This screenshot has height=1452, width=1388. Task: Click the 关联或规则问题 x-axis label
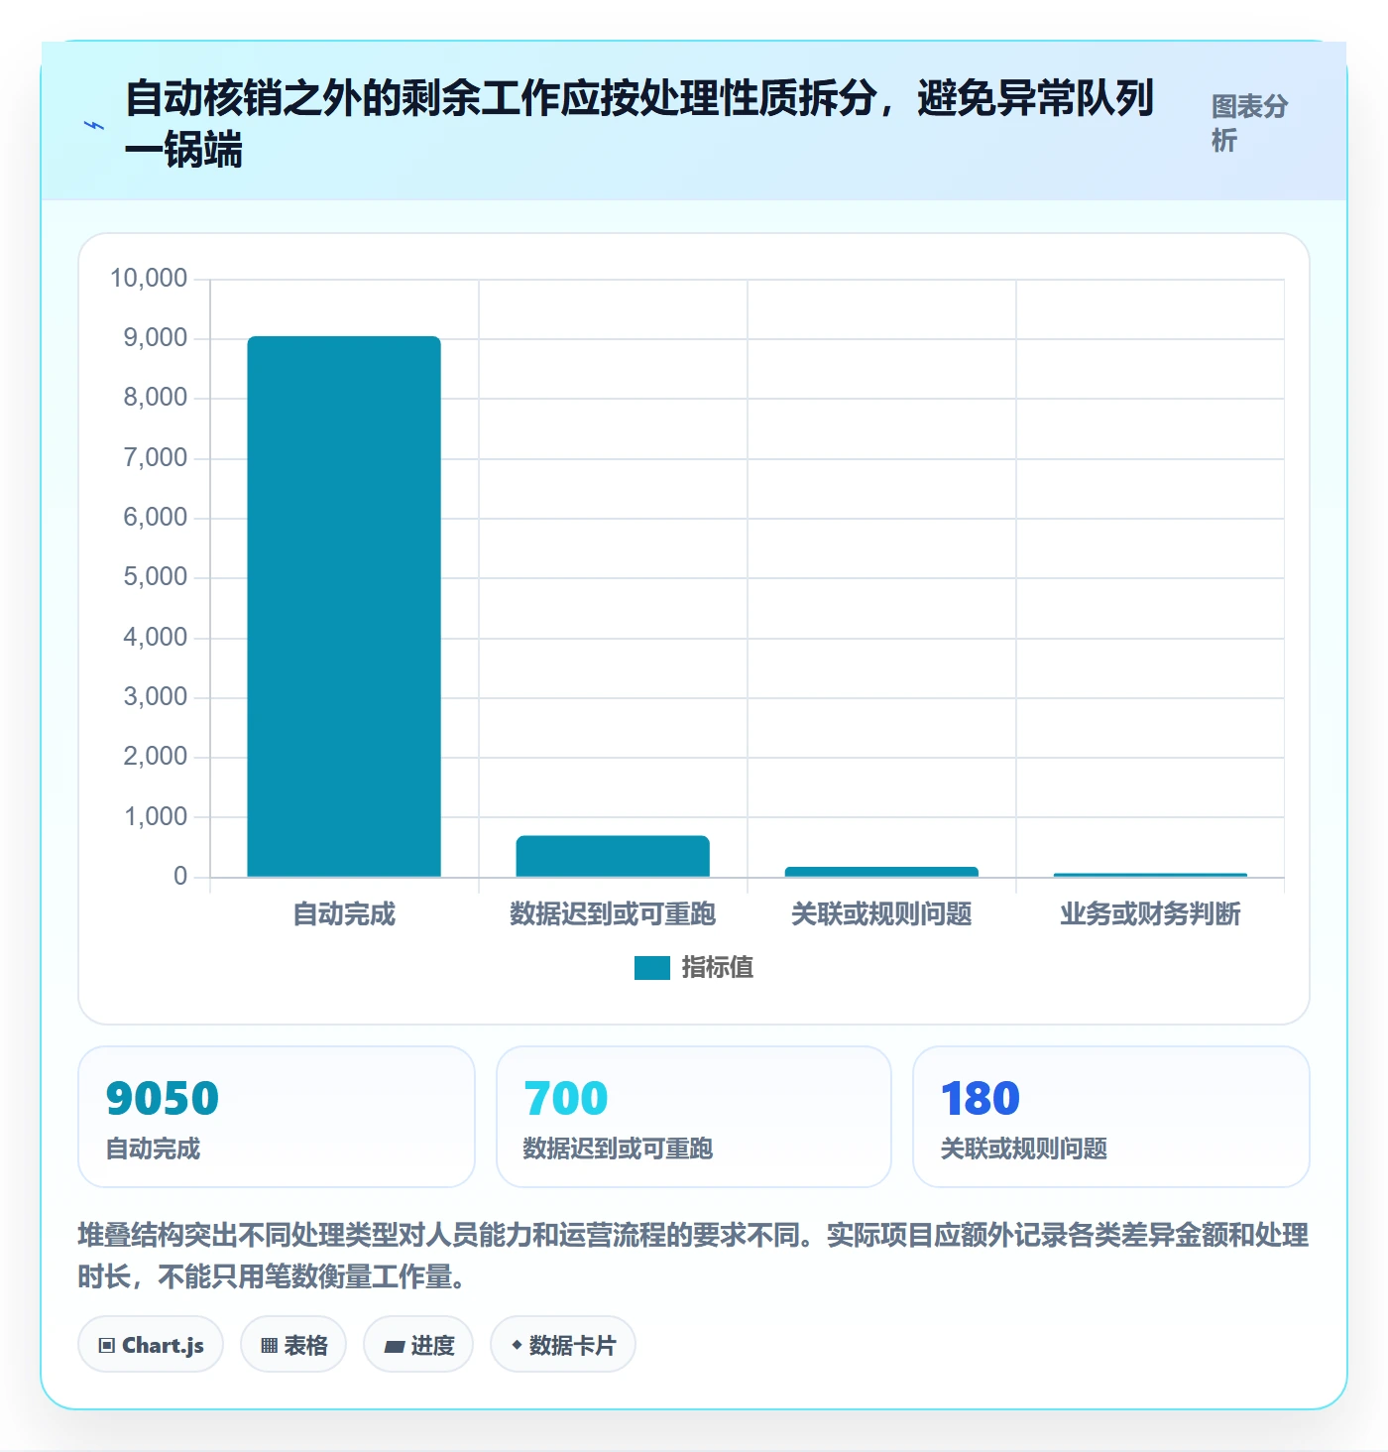point(881,914)
